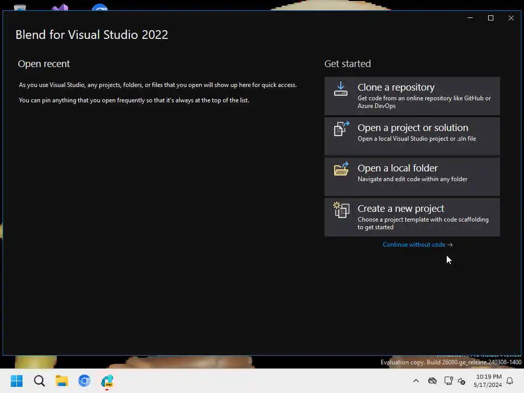524x393 pixels.
Task: Click the Blend preview taskbar icon
Action: pos(107,381)
